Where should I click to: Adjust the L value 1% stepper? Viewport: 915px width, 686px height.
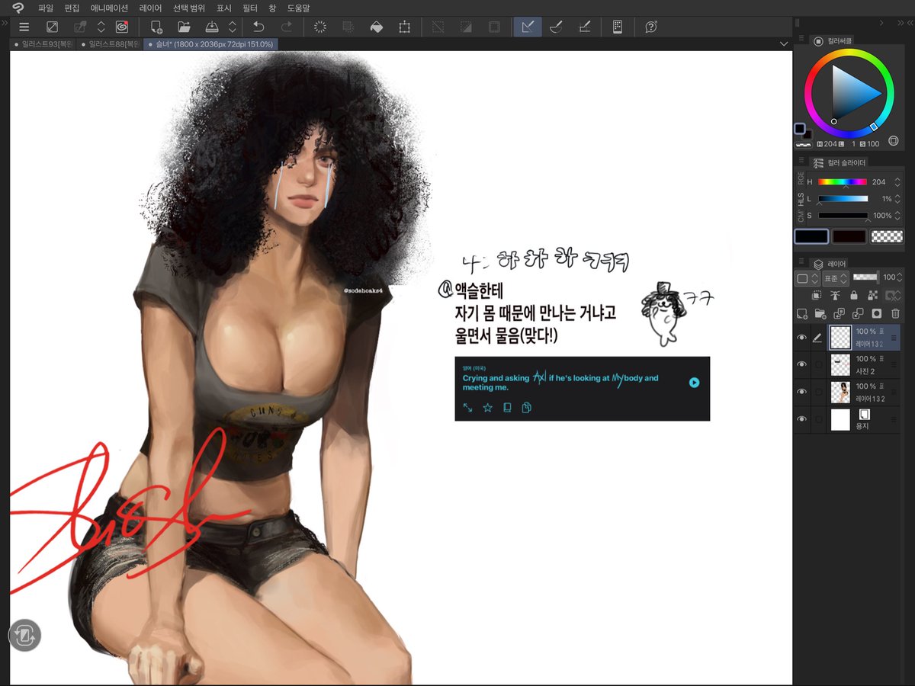(897, 199)
